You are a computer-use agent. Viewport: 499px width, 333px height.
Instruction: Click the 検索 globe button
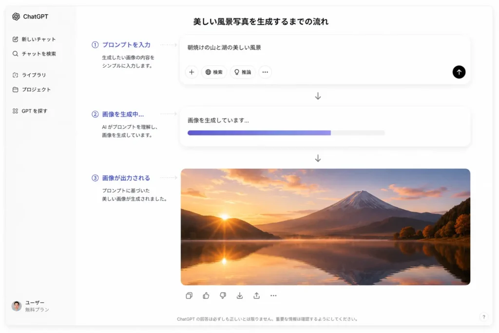[214, 72]
